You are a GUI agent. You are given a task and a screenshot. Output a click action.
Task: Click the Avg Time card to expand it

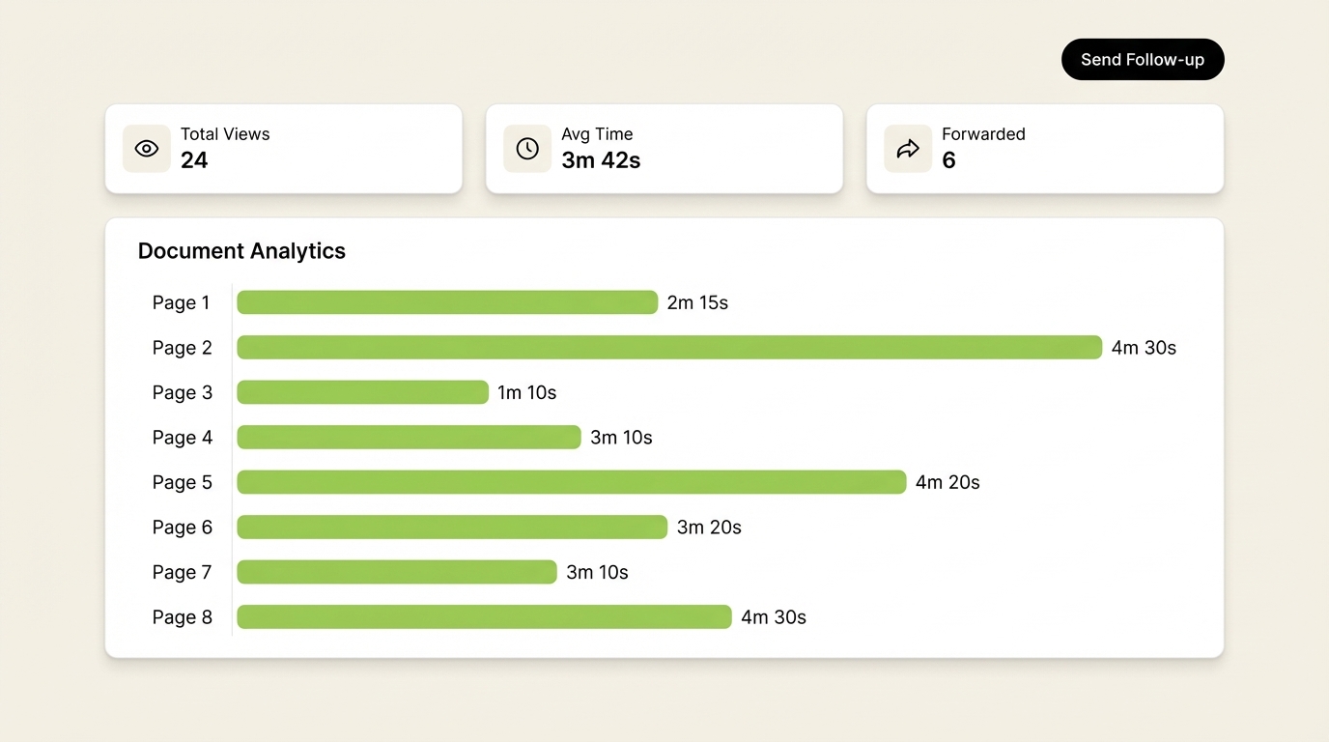pyautogui.click(x=664, y=148)
